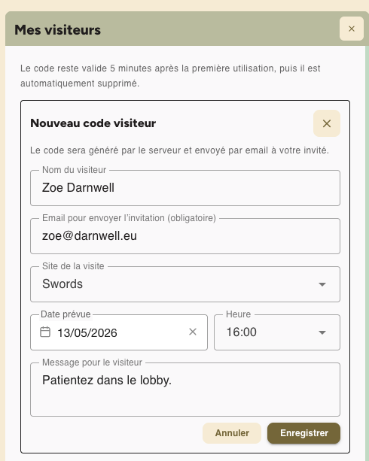Expand the Site de la visite arrow
369x461 pixels.
(x=322, y=284)
